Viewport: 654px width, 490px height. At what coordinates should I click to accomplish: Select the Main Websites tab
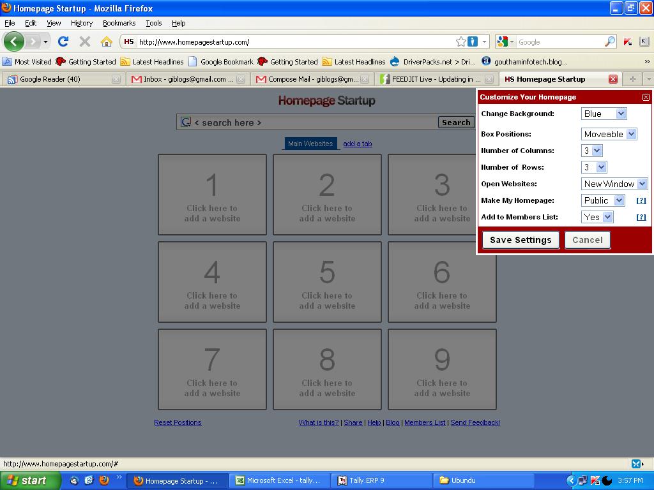point(310,144)
